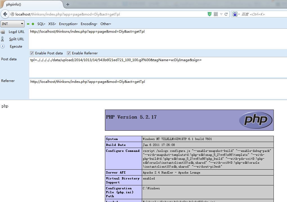The width and height of the screenshot is (287, 202).
Task: Click the Baidu paw search engine icon
Action: pos(235,14)
